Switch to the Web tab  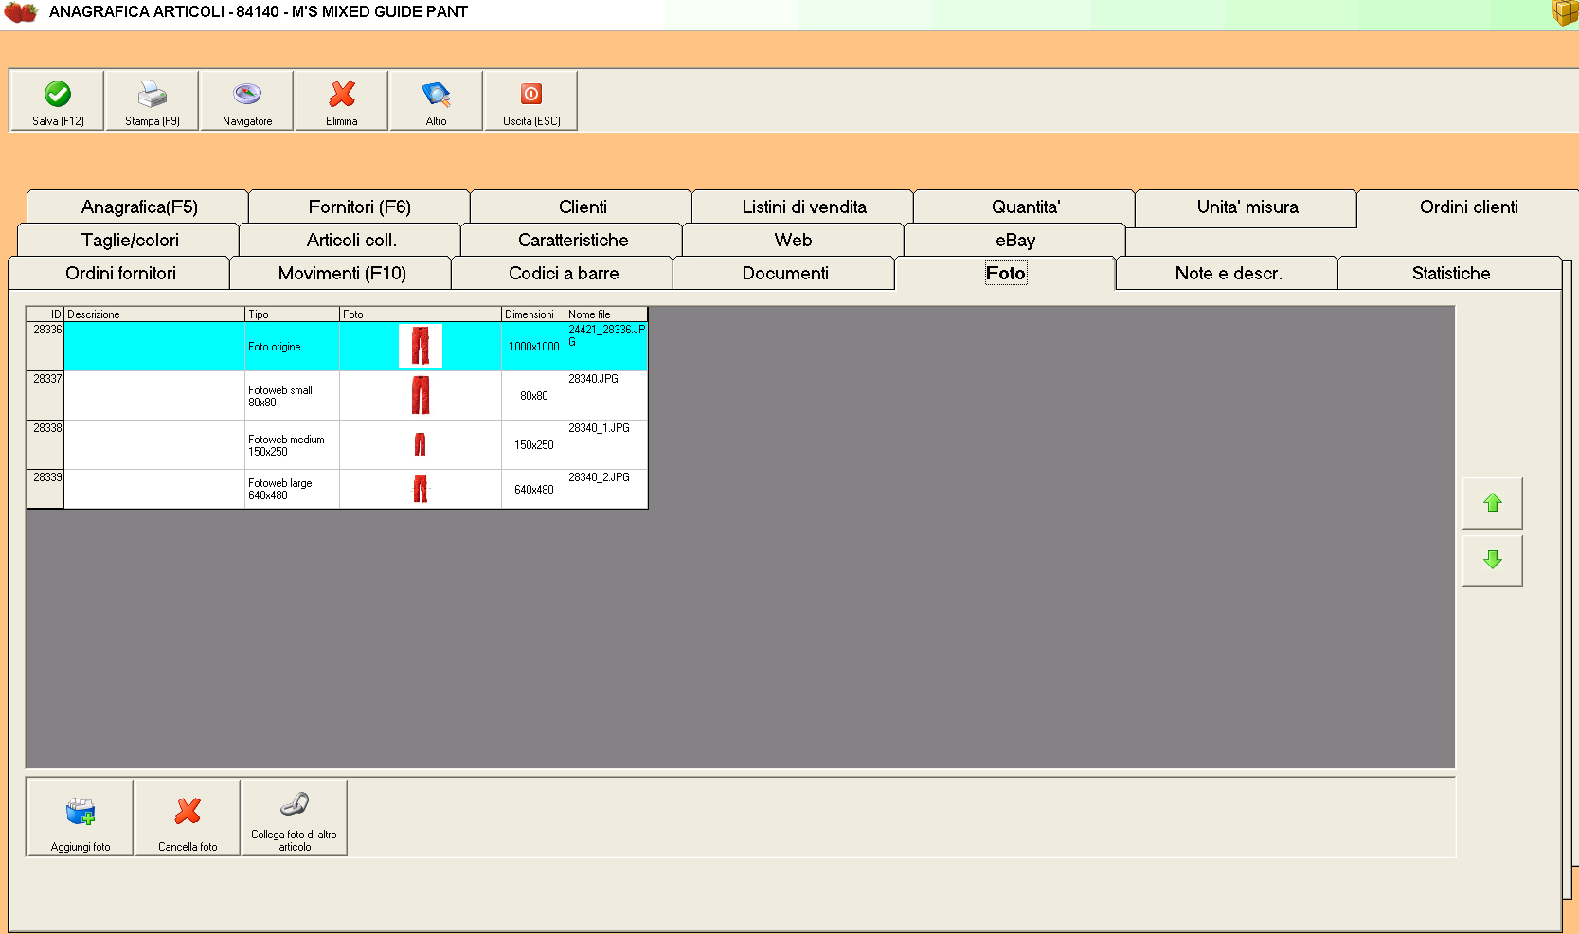click(794, 240)
